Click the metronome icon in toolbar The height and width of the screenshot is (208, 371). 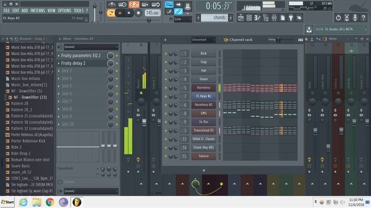point(111,5)
